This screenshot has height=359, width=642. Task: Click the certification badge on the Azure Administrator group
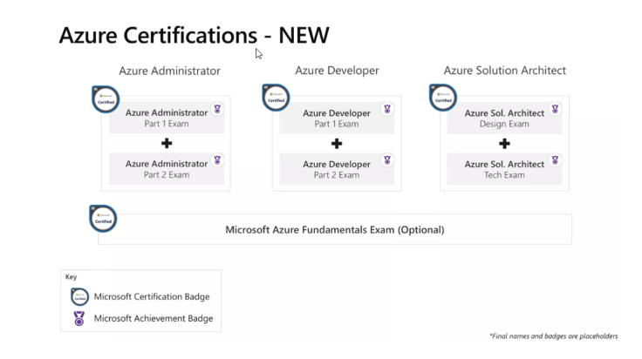106,98
